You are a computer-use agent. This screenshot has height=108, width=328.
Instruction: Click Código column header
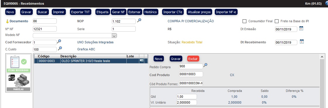pyautogui.click(x=49, y=56)
